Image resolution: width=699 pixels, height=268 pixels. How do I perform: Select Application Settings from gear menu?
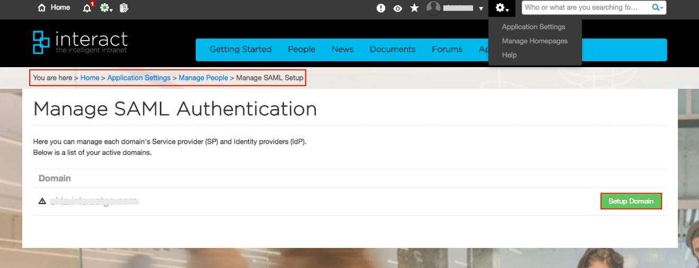(533, 27)
